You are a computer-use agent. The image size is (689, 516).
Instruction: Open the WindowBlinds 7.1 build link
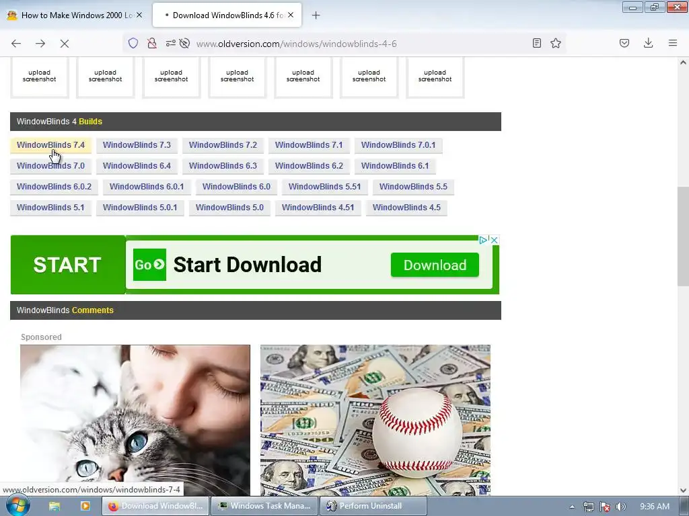(x=309, y=145)
